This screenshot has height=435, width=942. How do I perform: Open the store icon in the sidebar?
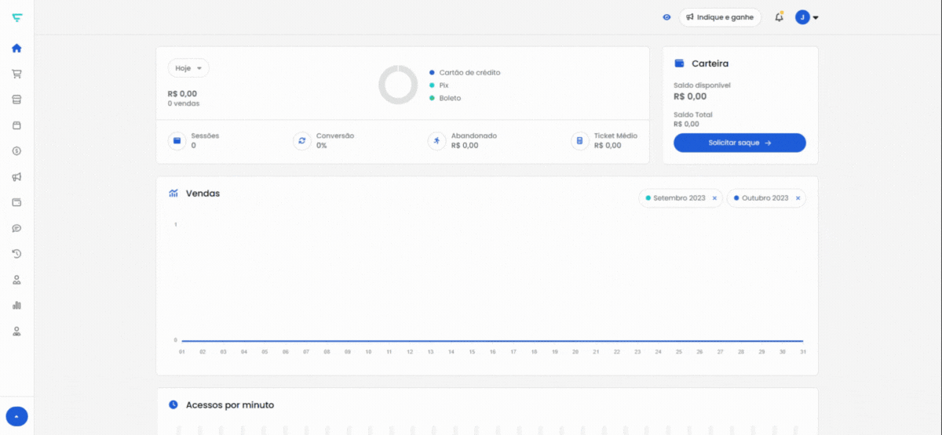pos(16,100)
